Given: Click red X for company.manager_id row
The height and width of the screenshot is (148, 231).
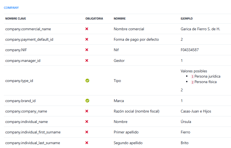Looking at the screenshot, I should click(x=87, y=61).
